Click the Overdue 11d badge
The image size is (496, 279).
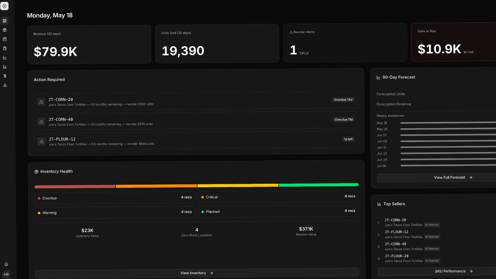[343, 120]
